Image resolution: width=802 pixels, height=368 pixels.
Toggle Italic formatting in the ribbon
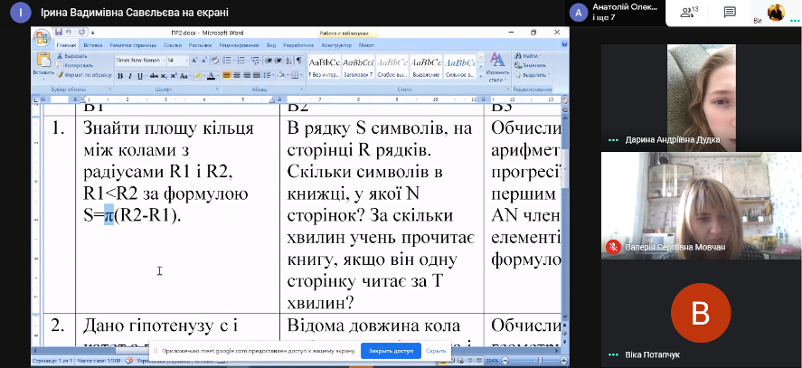click(130, 76)
